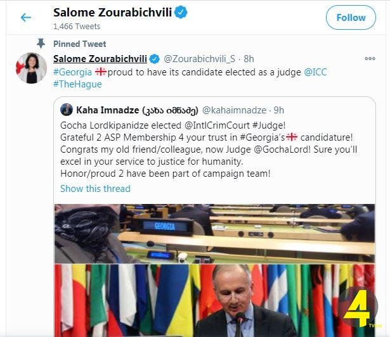Click the 8h timestamp of the tweet
Image resolution: width=390 pixels, height=337 pixels.
(x=249, y=59)
